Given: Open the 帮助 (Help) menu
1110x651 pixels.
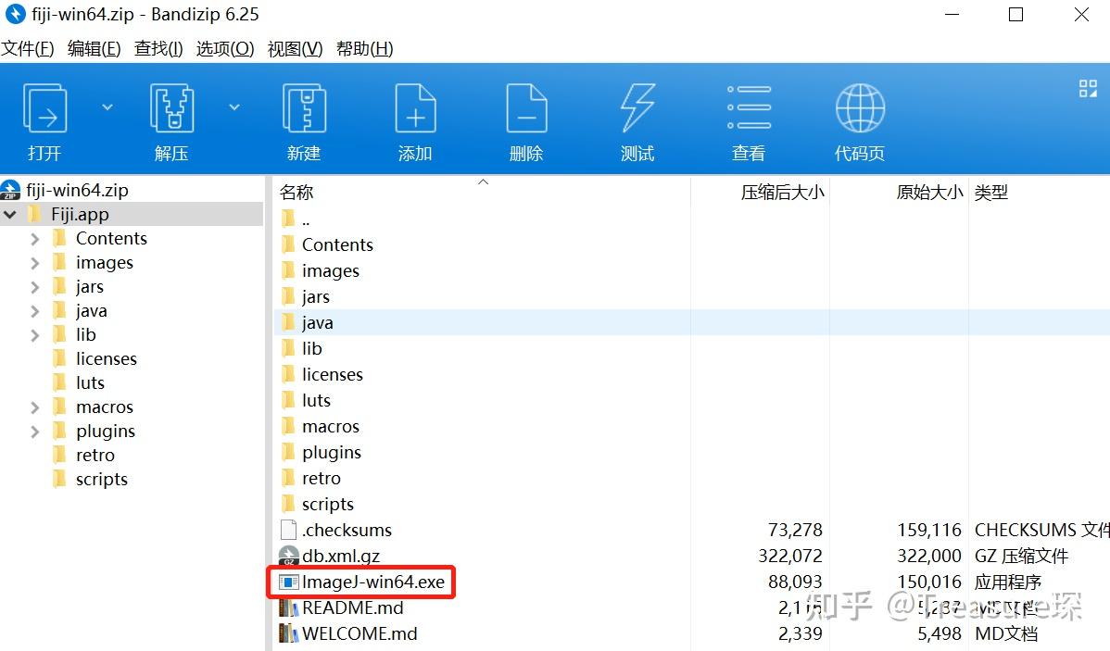Looking at the screenshot, I should click(365, 48).
